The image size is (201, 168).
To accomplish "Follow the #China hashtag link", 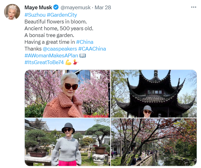I will pos(85,42).
